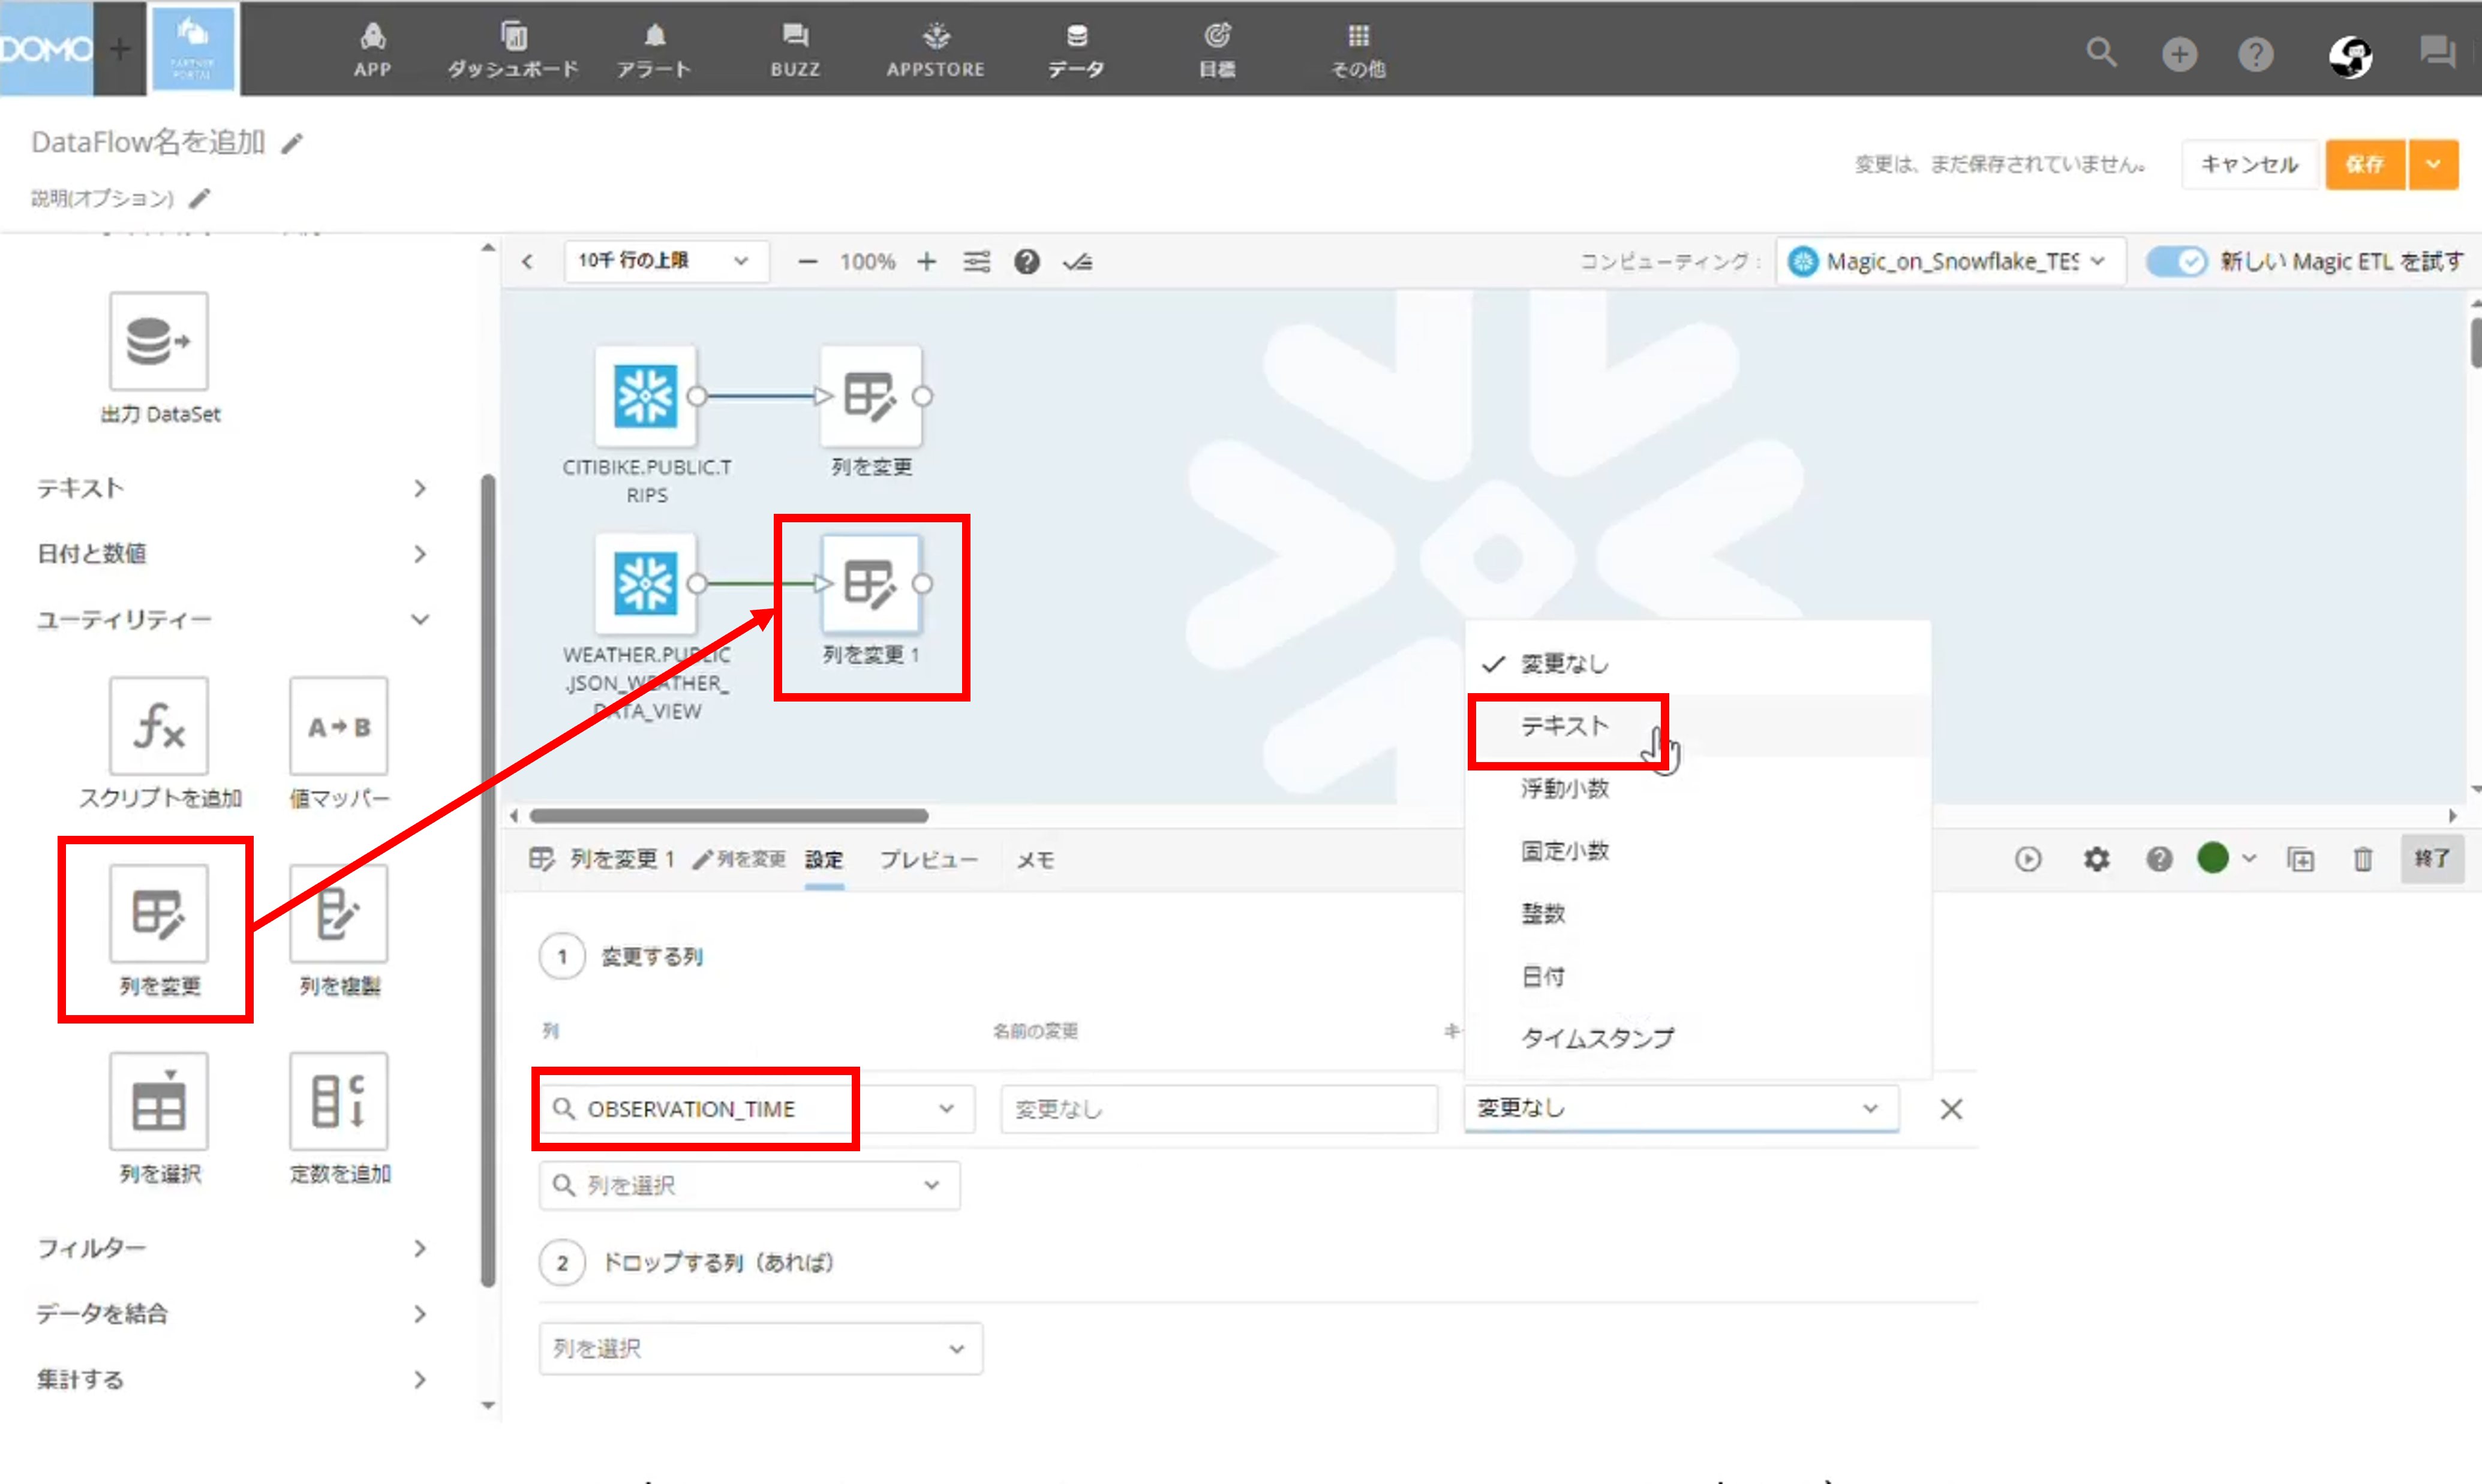Image resolution: width=2482 pixels, height=1484 pixels.
Task: Open the chat panel icon at top right
Action: [2438, 52]
